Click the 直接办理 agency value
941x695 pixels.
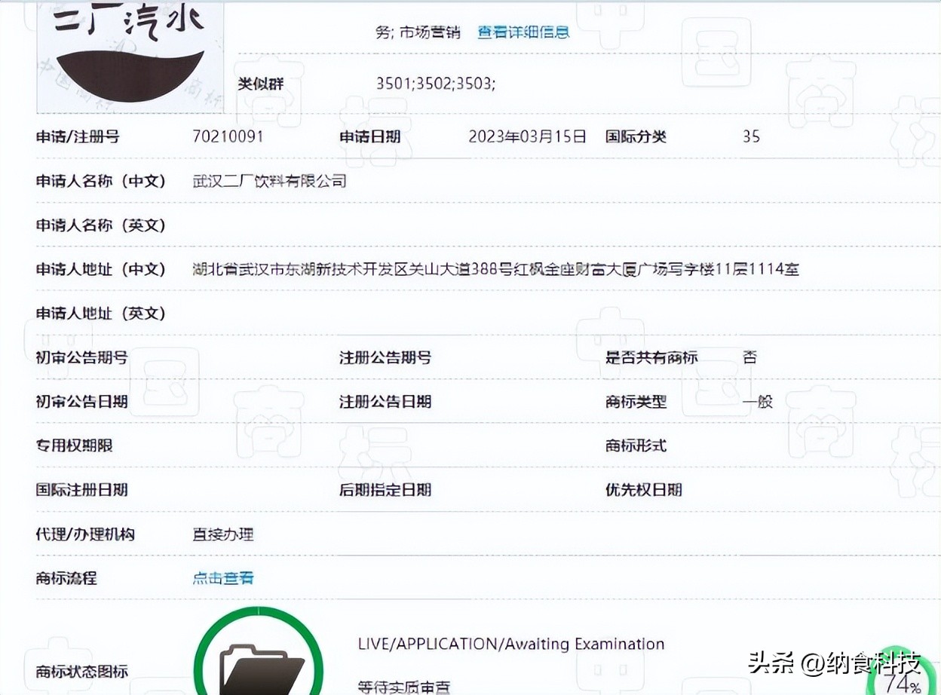click(x=223, y=534)
